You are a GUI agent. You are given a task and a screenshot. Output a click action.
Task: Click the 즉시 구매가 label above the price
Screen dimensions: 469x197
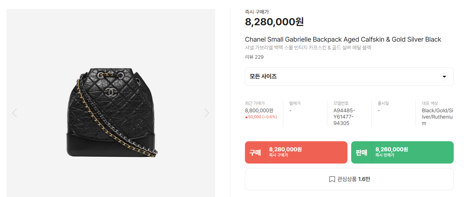point(256,12)
